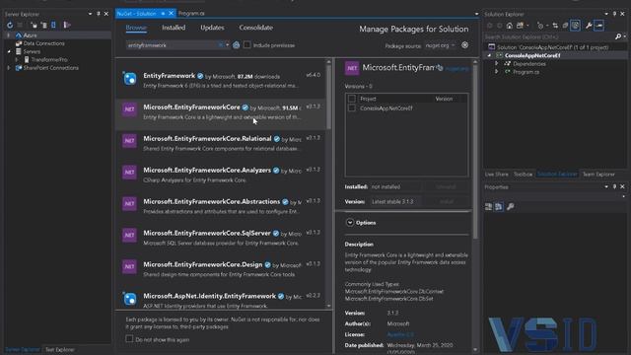Switch to the Consolidate tab
This screenshot has height=355, width=631.
click(256, 28)
